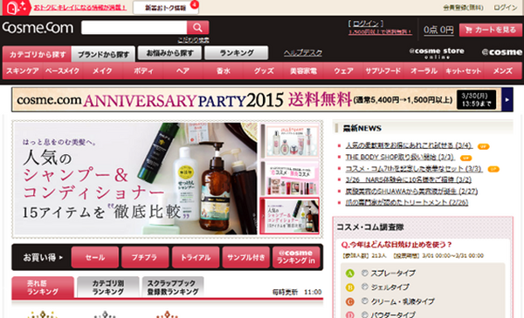
Task: Click the 会員登録(無料) link
Action: coord(463,7)
